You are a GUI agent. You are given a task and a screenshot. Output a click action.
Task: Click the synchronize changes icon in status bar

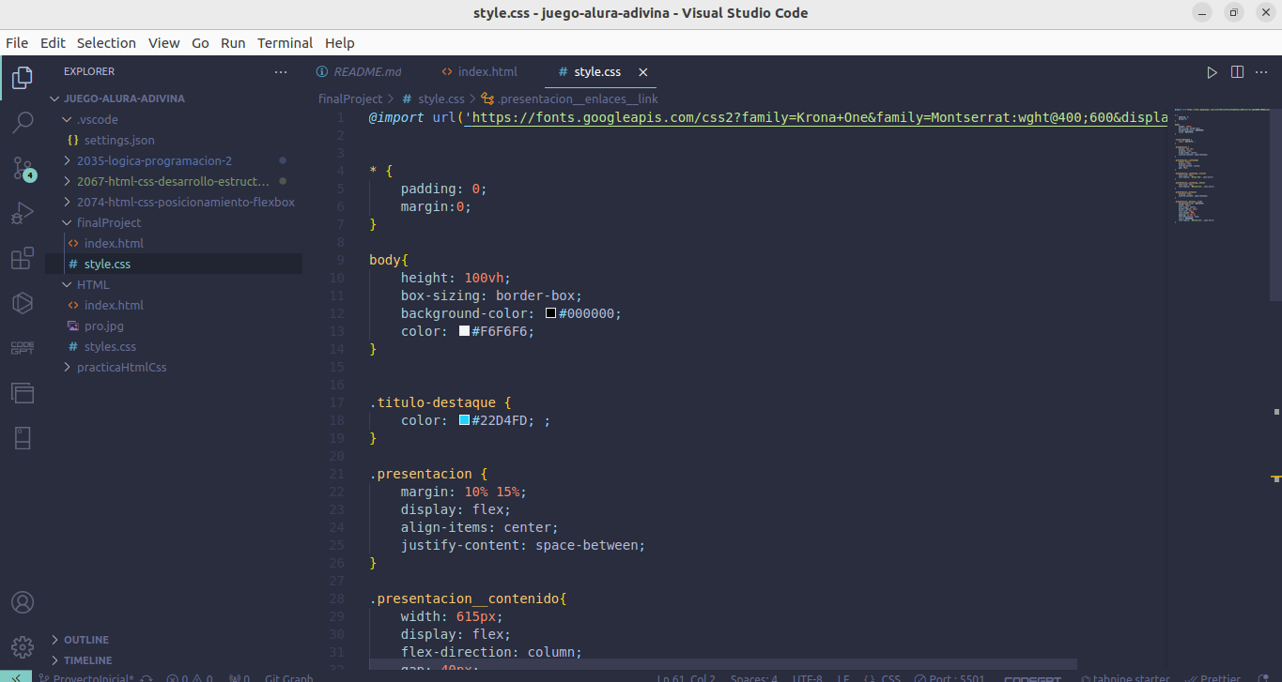pos(147,678)
